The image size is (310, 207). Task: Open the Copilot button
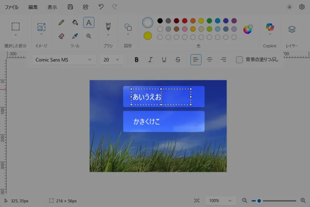270,27
